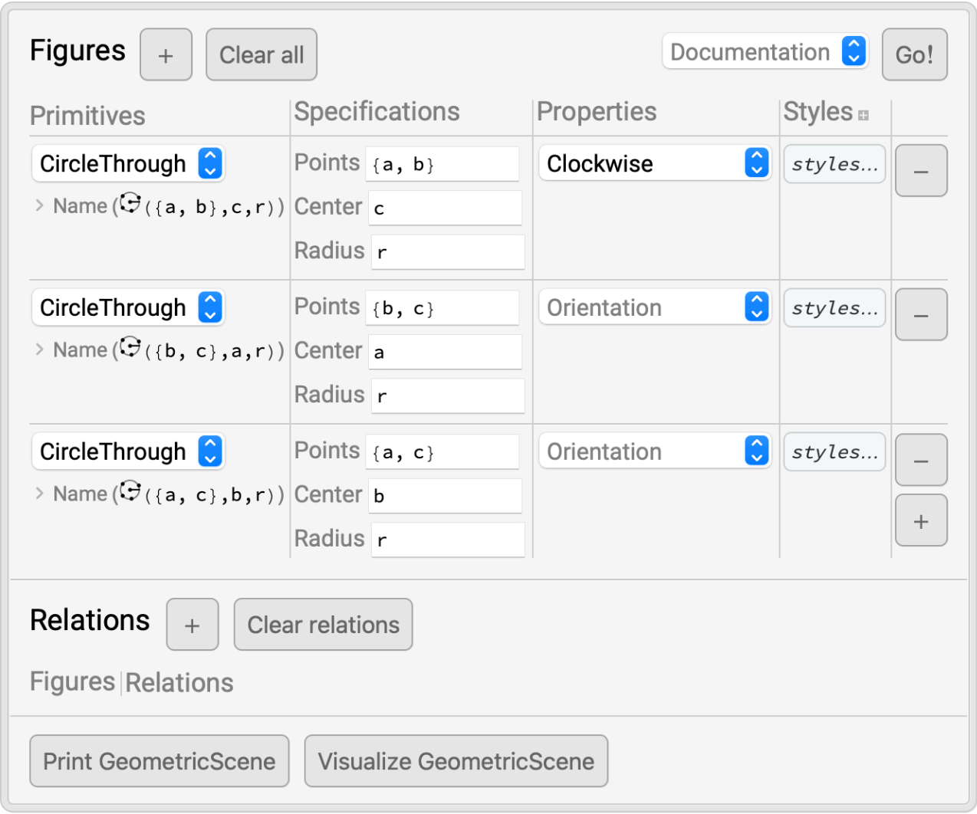Expand the Name ({a, b},c,r) disclosure arrow
The image size is (977, 814).
(x=39, y=205)
